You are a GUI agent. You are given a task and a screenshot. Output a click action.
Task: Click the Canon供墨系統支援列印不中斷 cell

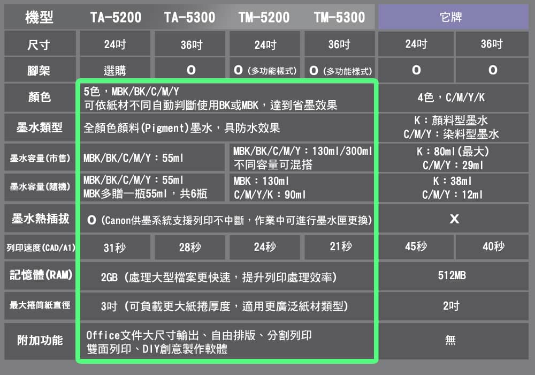(x=227, y=219)
